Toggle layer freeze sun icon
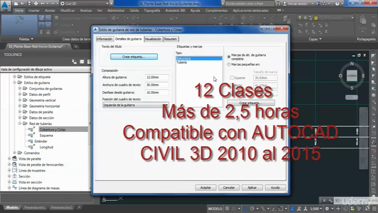 (305, 18)
